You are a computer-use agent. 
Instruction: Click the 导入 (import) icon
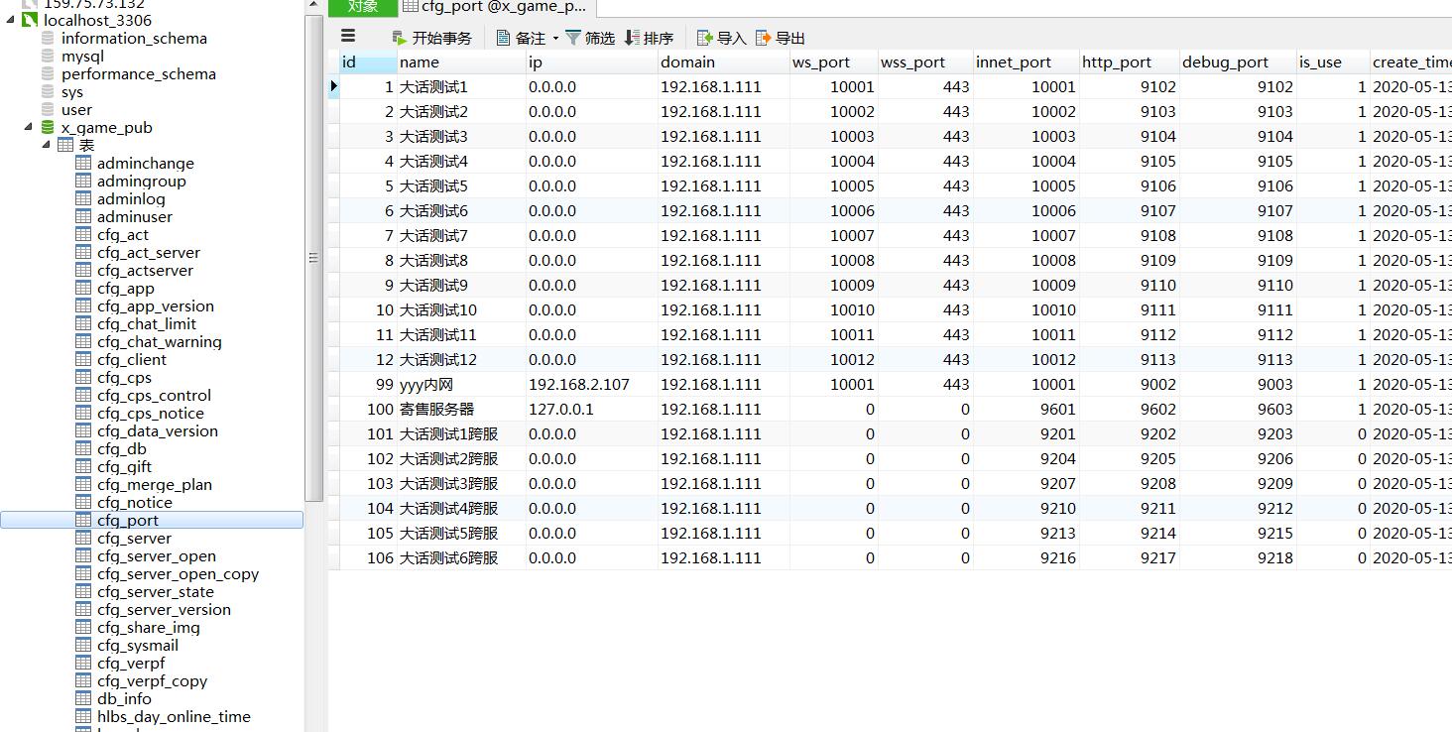705,38
